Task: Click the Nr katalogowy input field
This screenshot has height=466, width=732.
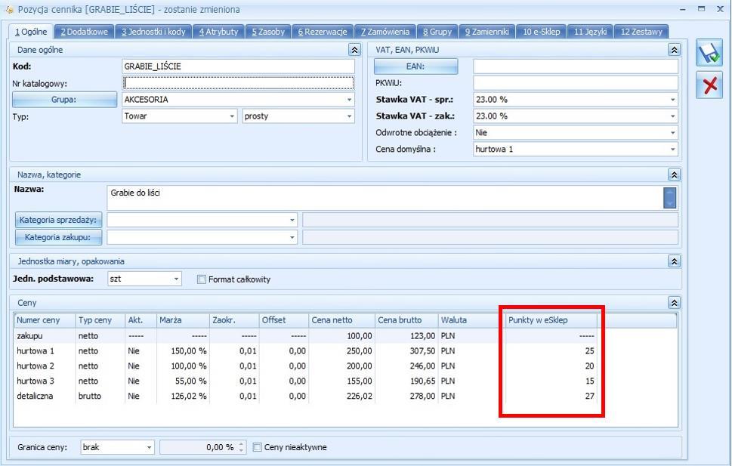Action: coord(238,83)
